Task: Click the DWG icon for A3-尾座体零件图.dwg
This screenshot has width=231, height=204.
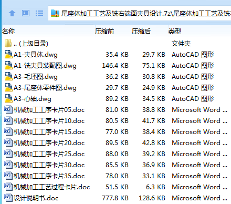Action: click(8, 87)
